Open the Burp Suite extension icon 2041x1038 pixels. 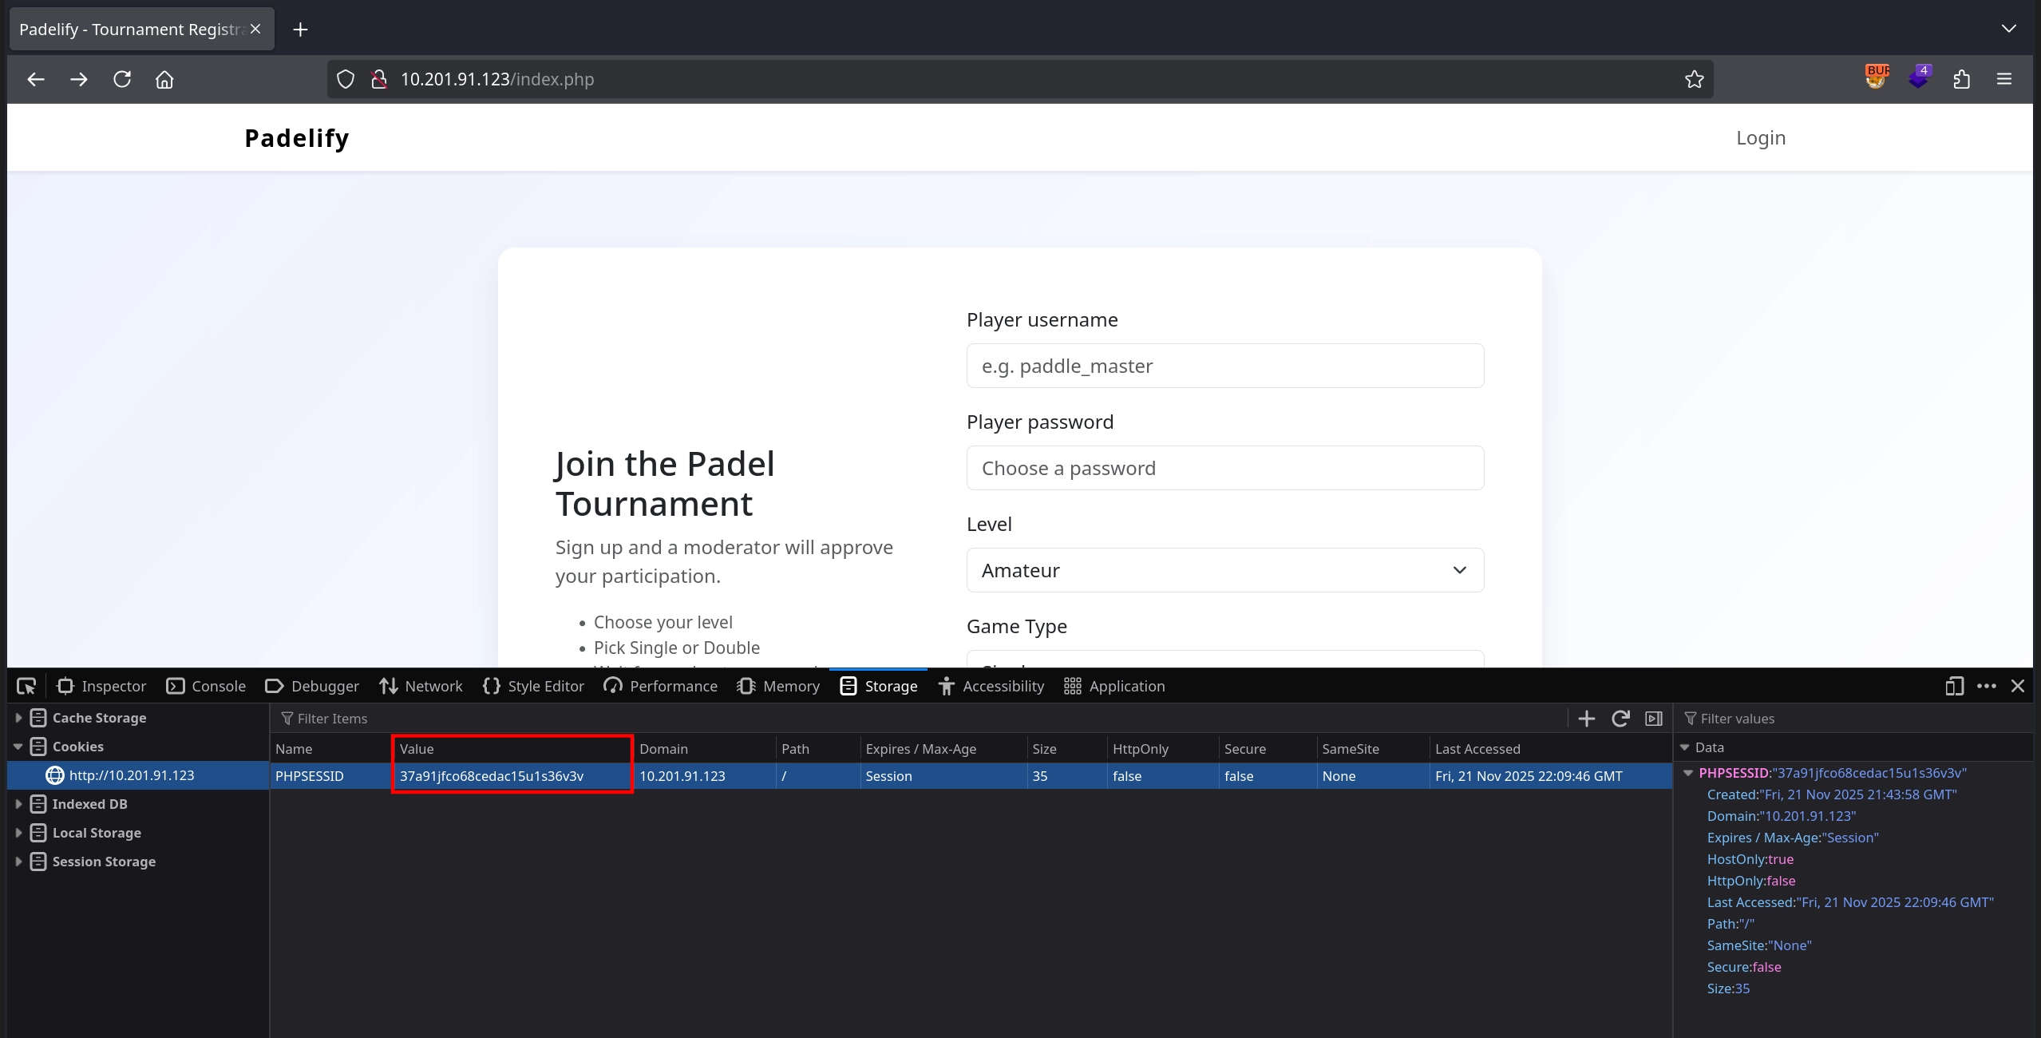[x=1877, y=77]
